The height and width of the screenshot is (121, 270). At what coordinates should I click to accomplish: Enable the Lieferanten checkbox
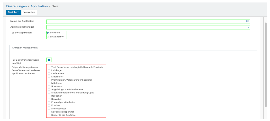[x=49, y=73]
